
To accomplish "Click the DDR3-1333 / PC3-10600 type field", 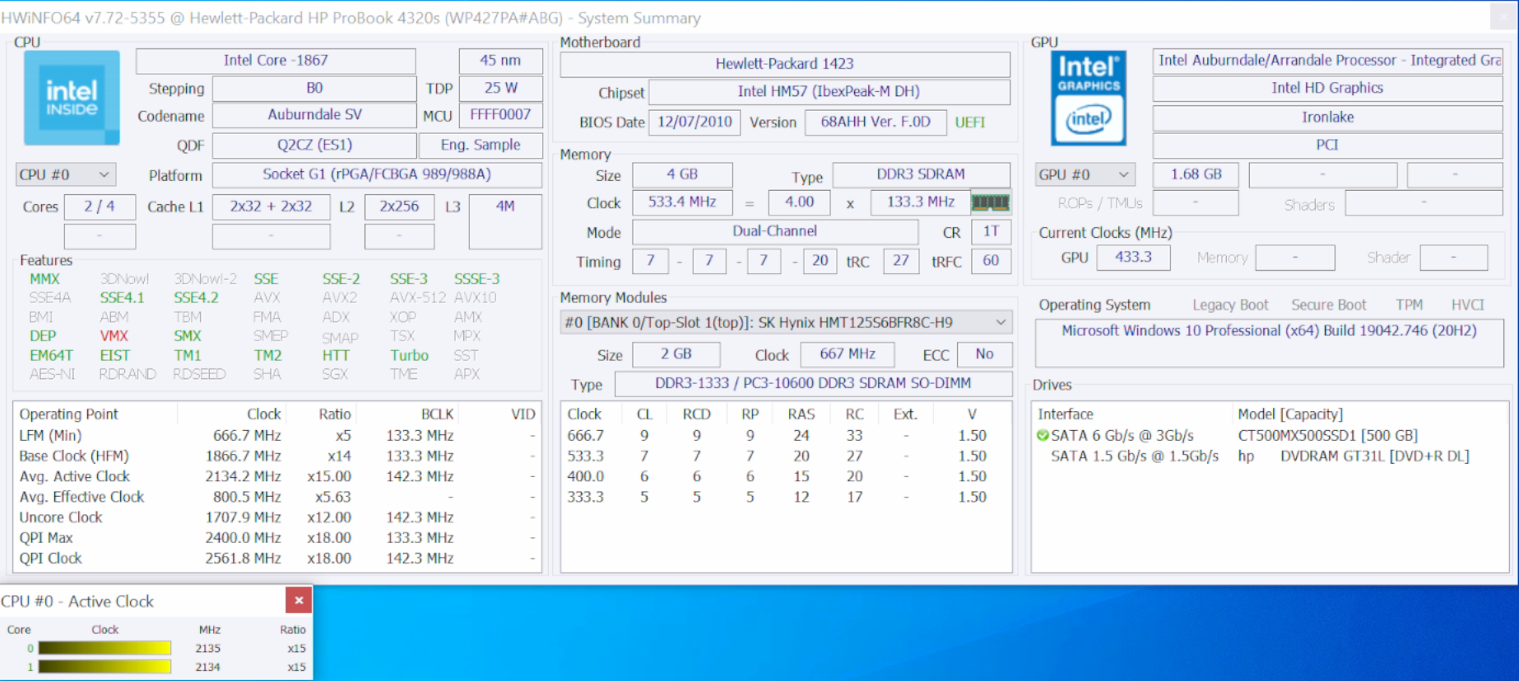I will (813, 383).
